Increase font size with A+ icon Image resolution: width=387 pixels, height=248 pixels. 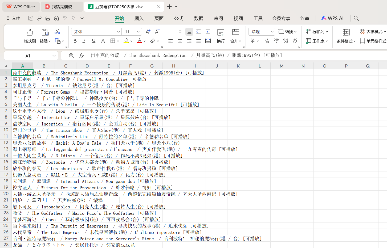[148, 32]
